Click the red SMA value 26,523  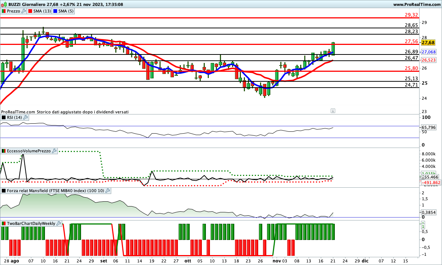429,60
